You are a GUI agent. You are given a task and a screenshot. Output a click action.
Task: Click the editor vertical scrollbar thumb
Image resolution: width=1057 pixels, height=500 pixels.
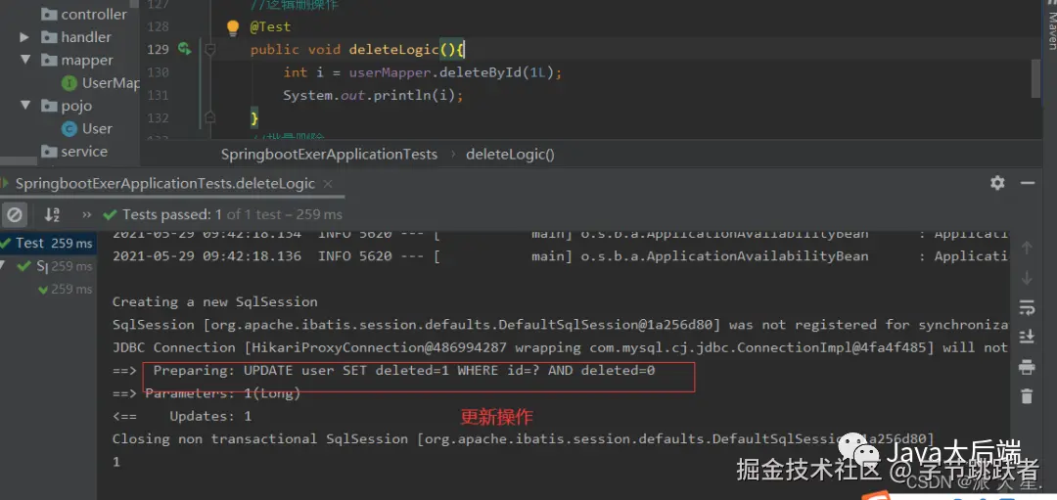(x=1036, y=77)
